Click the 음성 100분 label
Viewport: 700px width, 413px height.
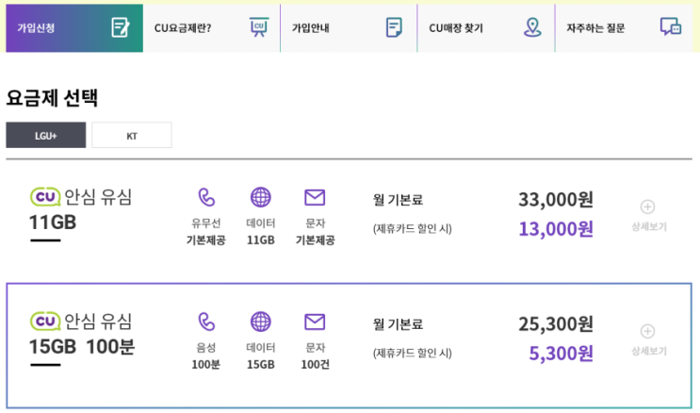tap(205, 355)
